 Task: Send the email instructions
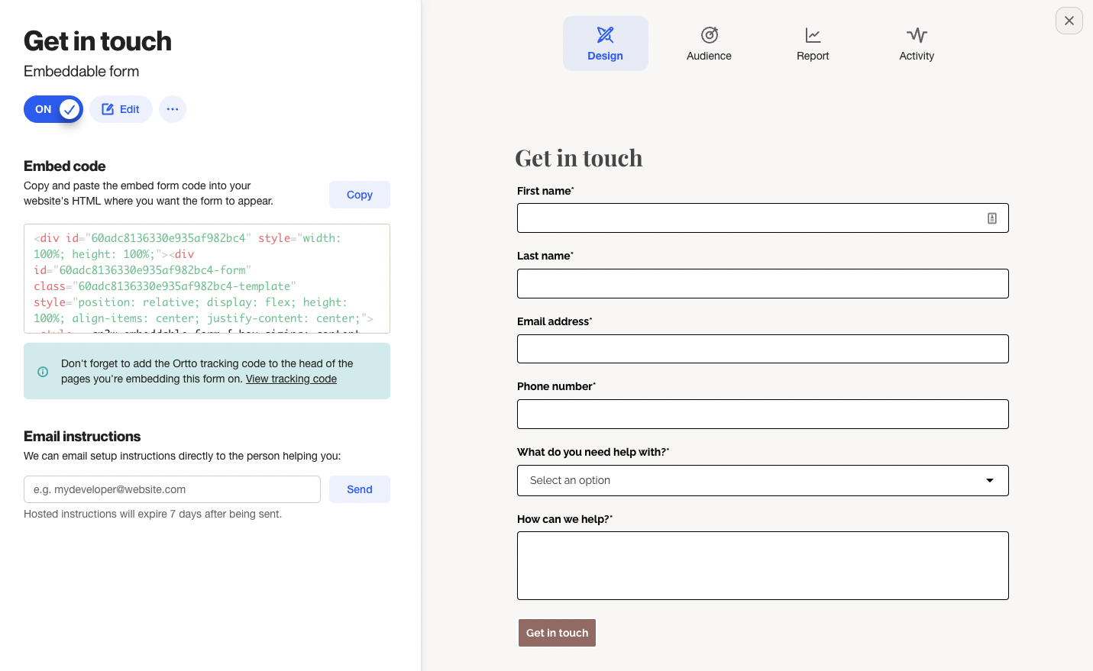point(360,489)
